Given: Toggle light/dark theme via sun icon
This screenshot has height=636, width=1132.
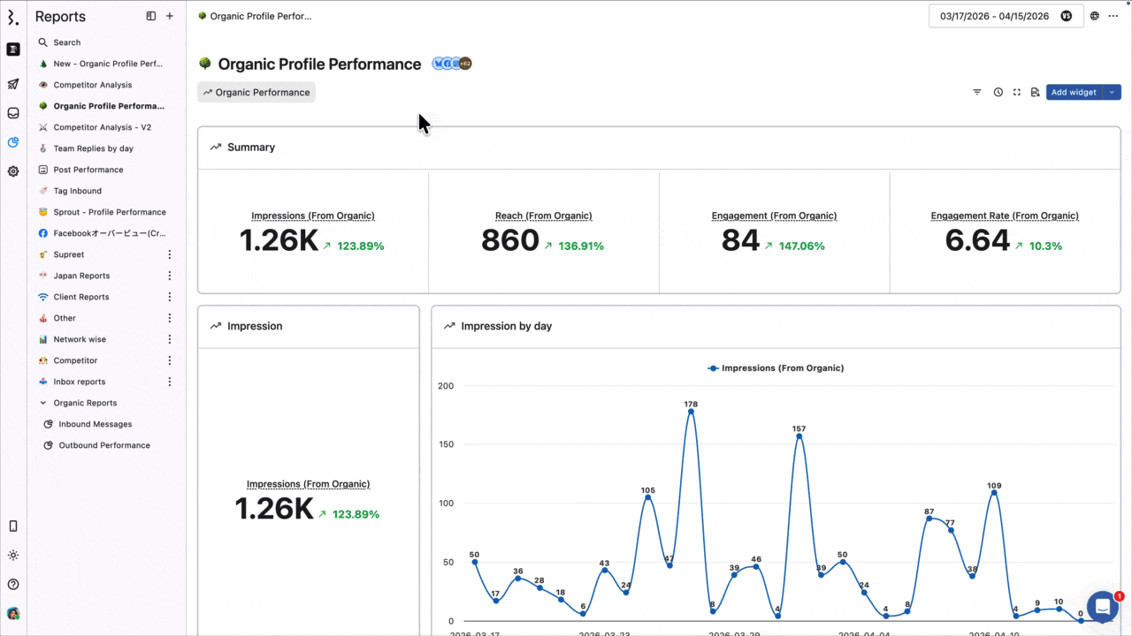Looking at the screenshot, I should pos(13,555).
